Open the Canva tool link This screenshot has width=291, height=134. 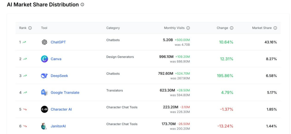pos(56,59)
